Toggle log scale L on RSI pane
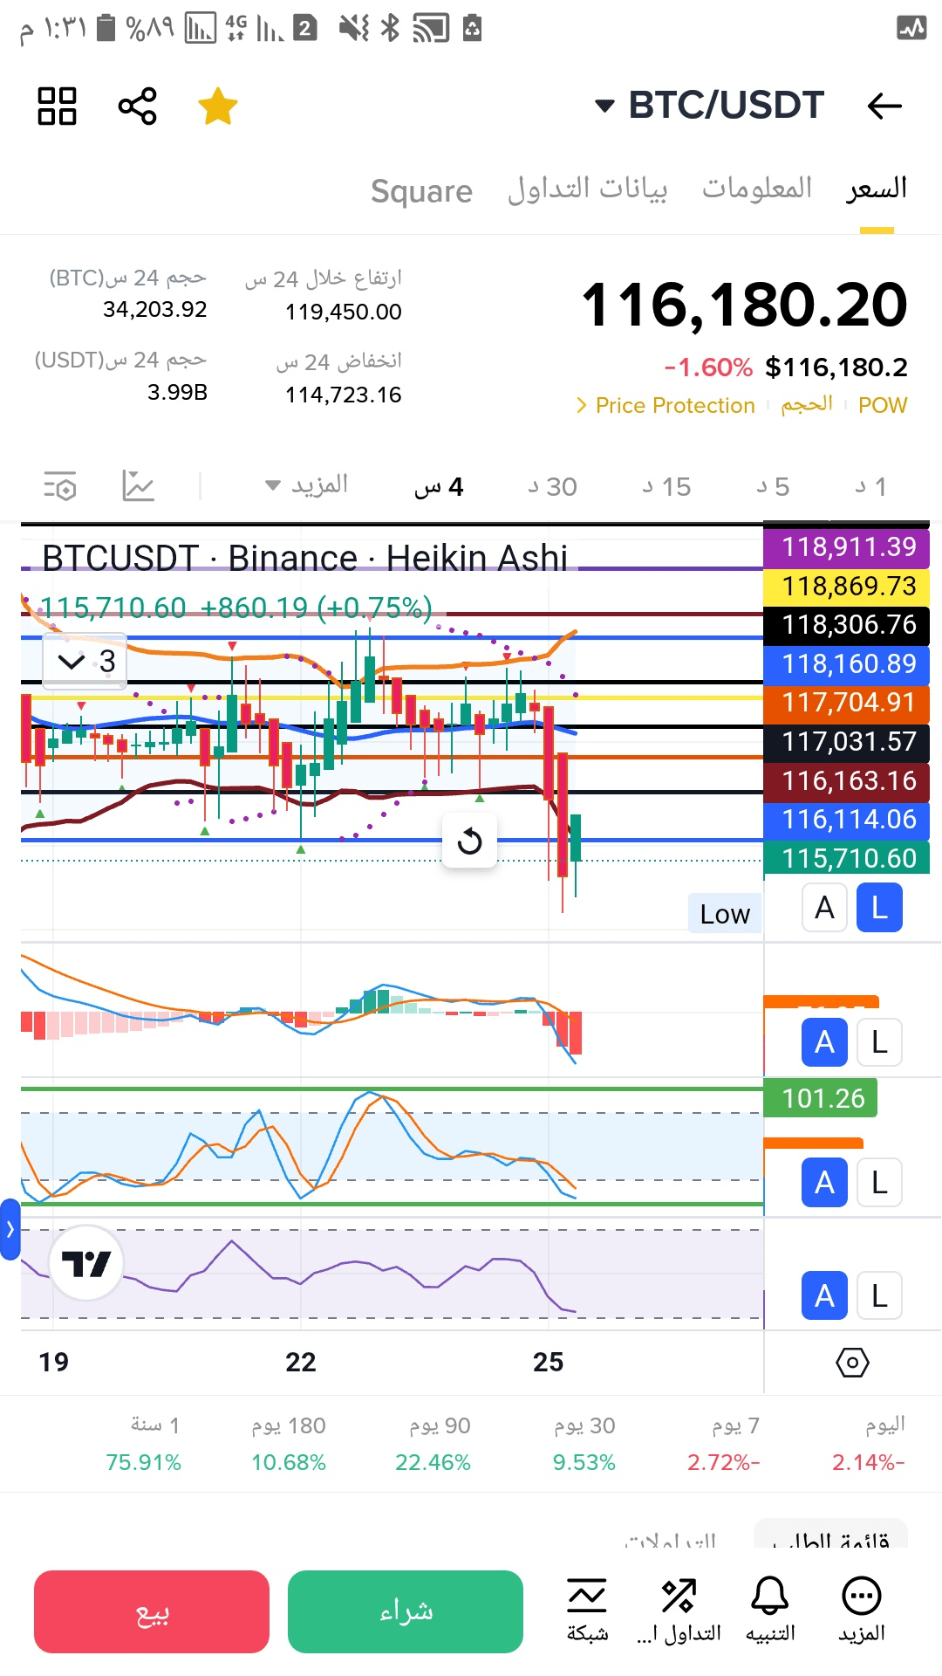 (x=879, y=1296)
